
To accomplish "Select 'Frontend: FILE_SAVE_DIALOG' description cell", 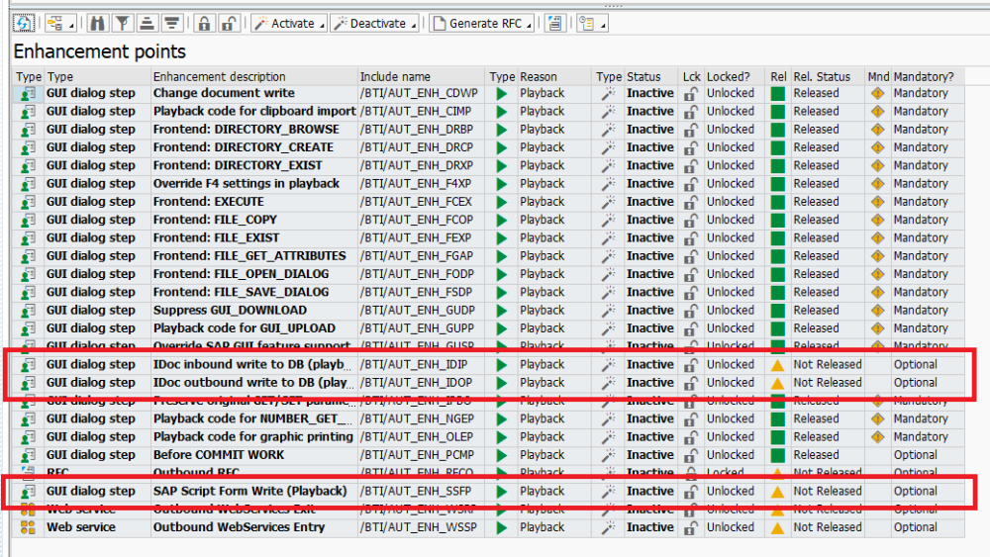I will [x=254, y=292].
